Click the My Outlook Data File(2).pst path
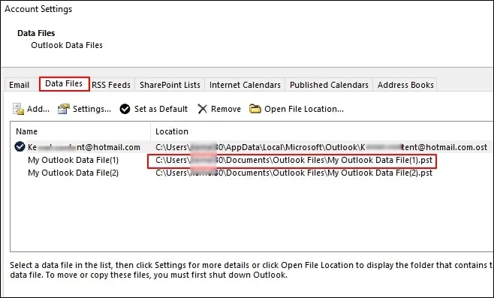Screen dimensions: 494x298 (x=294, y=173)
